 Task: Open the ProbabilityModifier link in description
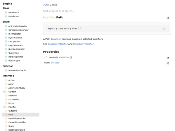pyautogui.click(x=83, y=44)
